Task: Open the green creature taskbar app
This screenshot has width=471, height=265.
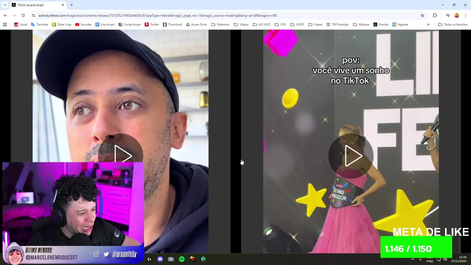Action: coord(203,259)
